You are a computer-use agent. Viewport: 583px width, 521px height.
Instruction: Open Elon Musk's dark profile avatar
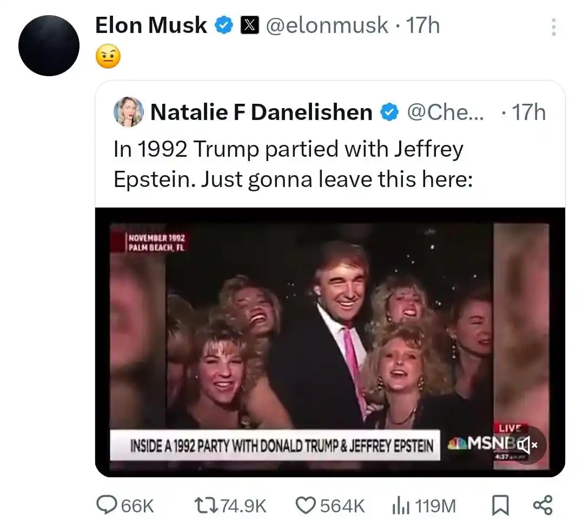[49, 45]
